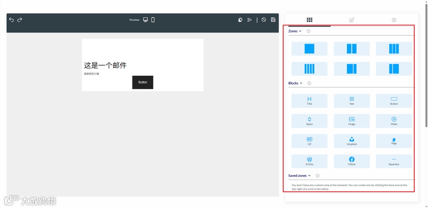Pick the Page block
This screenshot has height=209, width=428.
(394, 141)
